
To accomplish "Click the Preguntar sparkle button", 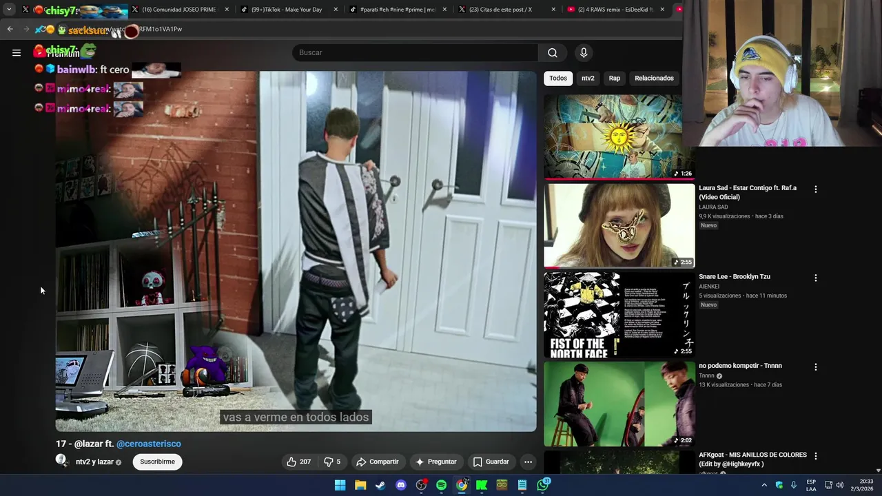I will (435, 462).
